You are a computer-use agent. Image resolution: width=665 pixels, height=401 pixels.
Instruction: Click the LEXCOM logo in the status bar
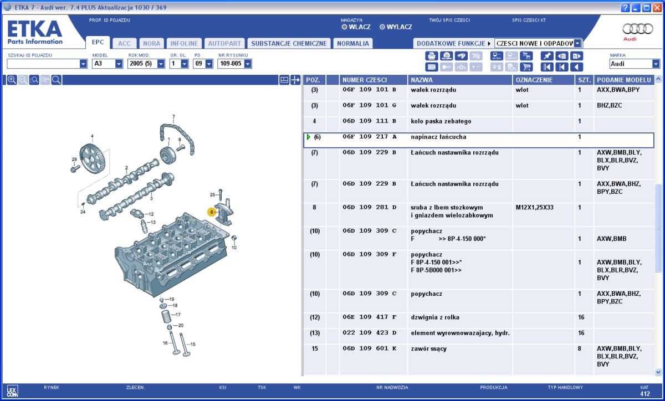point(13,390)
